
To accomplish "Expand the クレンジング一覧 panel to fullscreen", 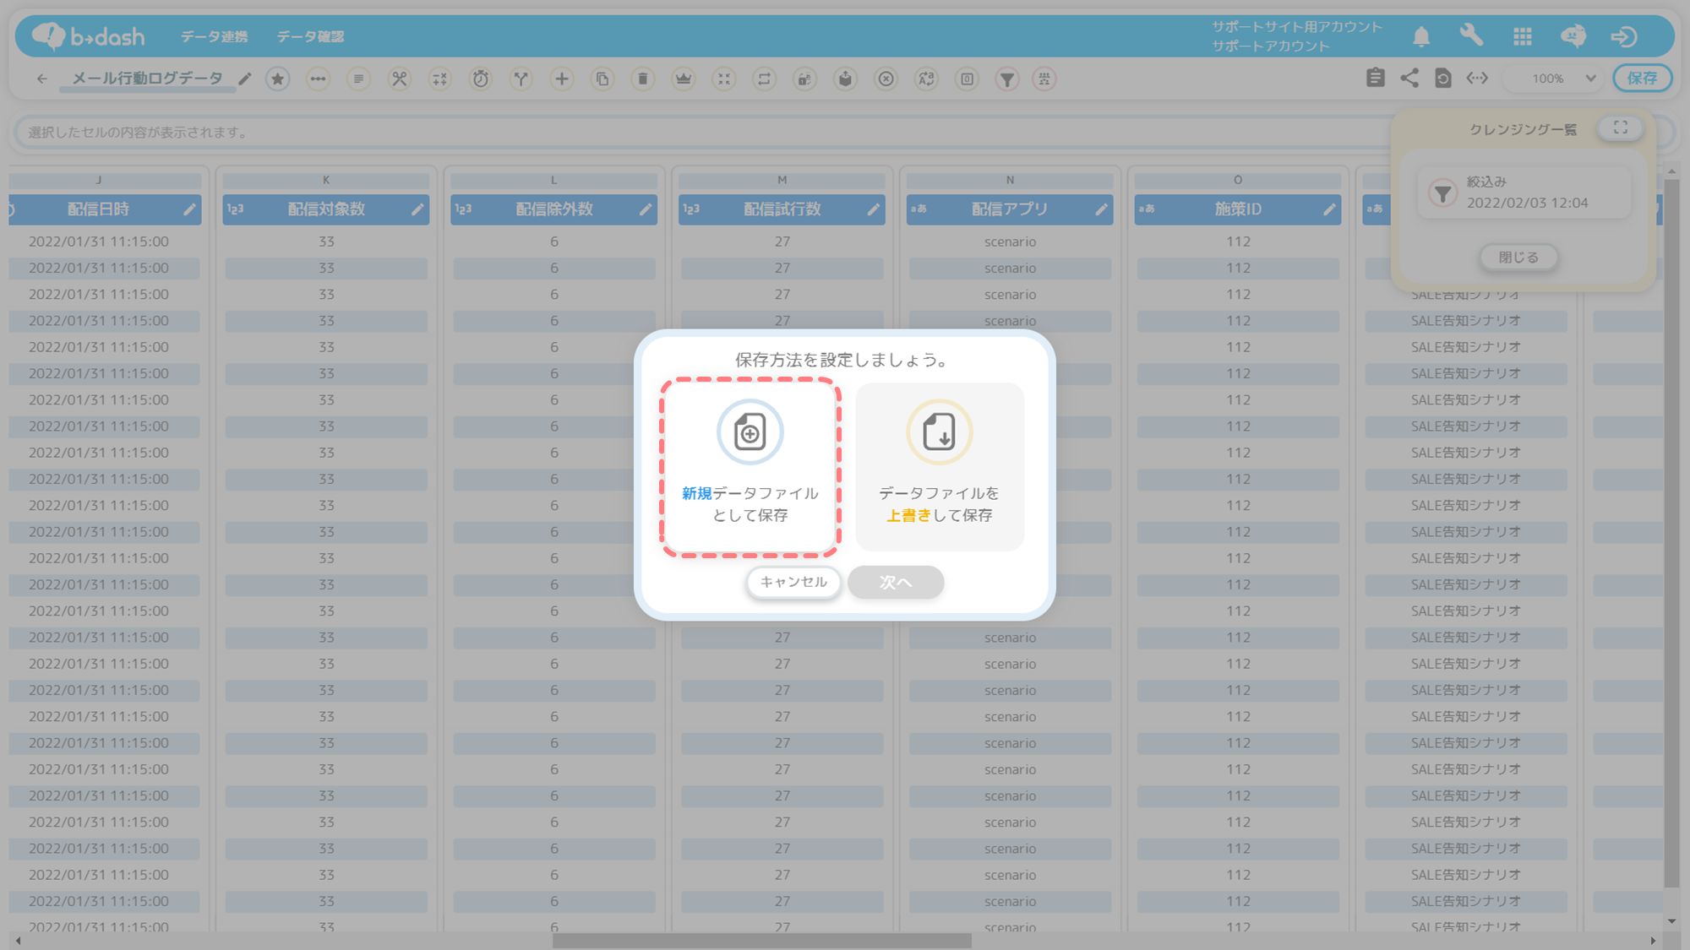I will click(1621, 128).
